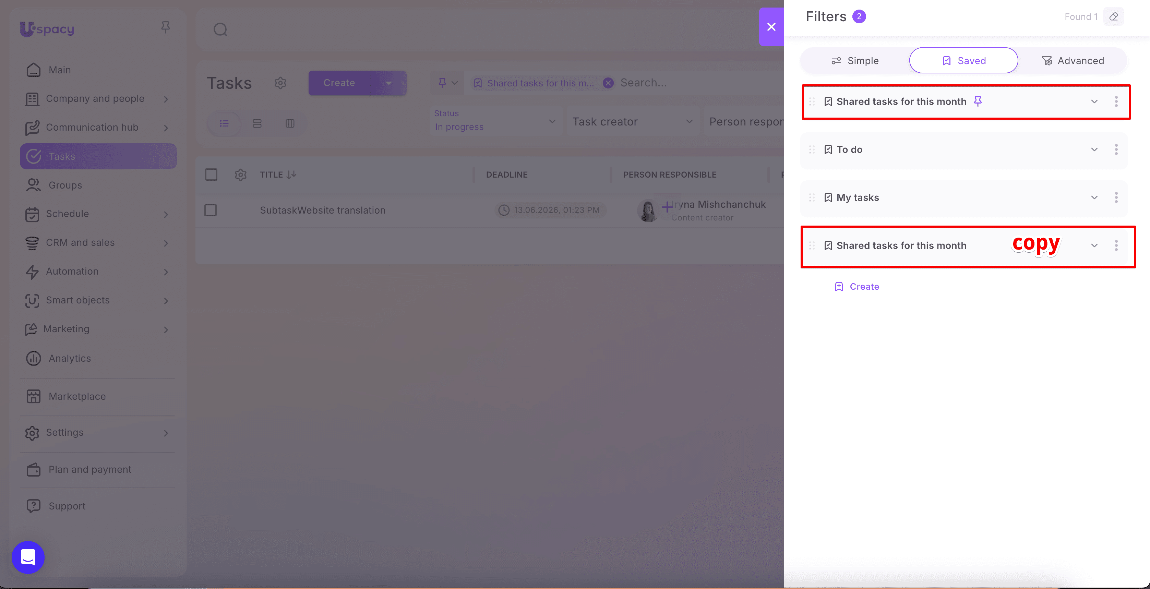
Task: Switch to the Advanced filters tab
Action: click(x=1072, y=61)
